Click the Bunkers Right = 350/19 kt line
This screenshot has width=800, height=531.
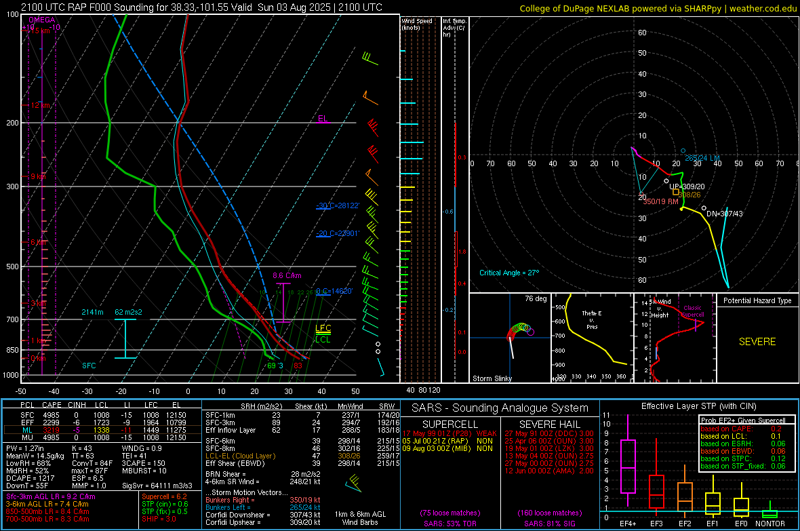coord(263,500)
